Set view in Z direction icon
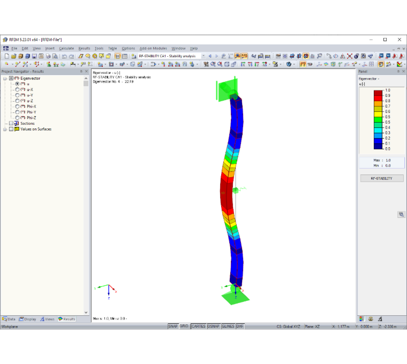The width and height of the screenshot is (407, 364). [257, 64]
